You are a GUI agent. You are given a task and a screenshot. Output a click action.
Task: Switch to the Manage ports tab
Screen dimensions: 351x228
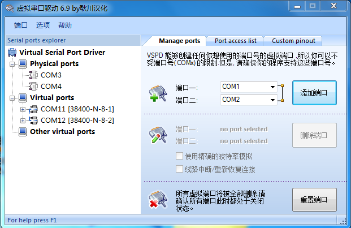pos(179,41)
